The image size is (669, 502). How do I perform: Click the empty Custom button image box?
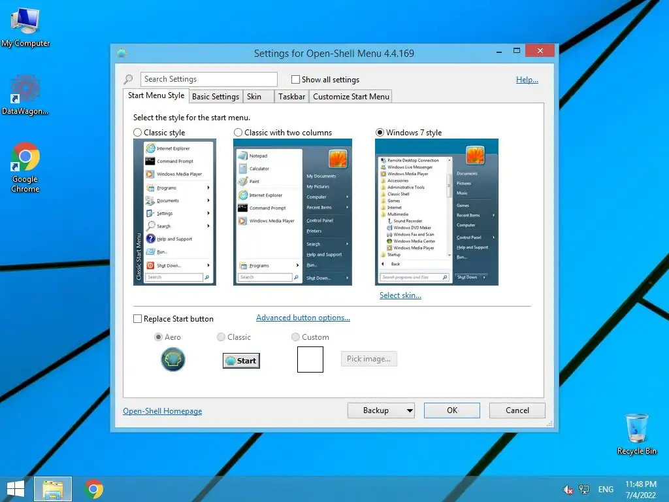[x=310, y=360]
